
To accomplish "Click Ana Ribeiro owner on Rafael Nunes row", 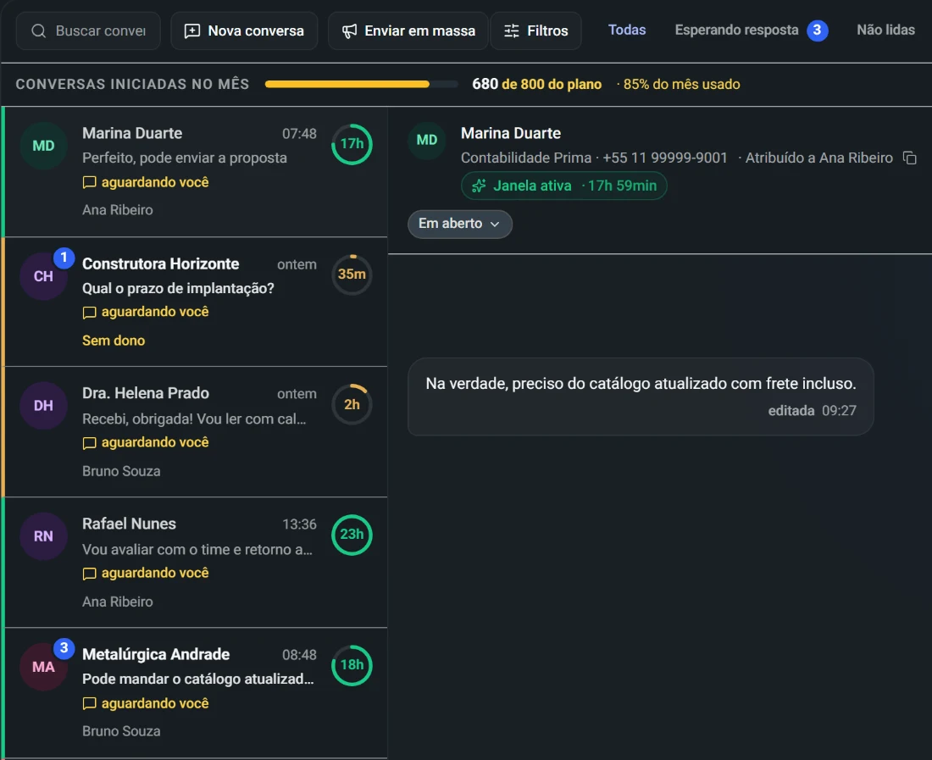I will click(x=118, y=602).
